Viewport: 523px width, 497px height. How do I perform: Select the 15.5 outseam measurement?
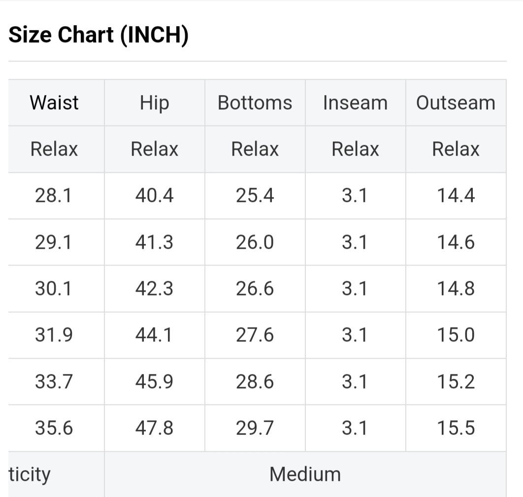coord(456,428)
